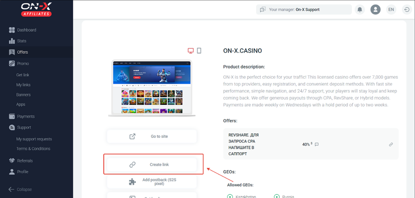This screenshot has height=198, width=415.
Task: Click the Offers bookmark icon in sidebar
Action: [11, 52]
